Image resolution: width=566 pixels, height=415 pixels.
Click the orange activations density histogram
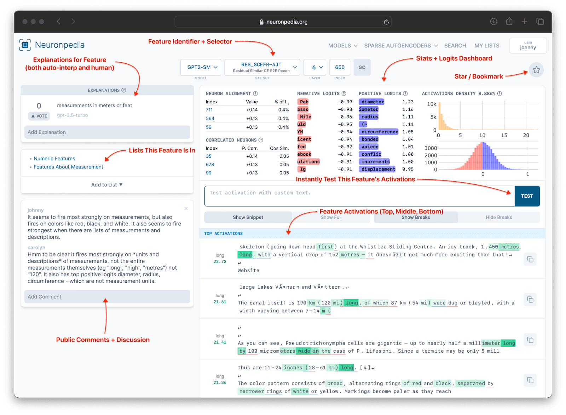pyautogui.click(x=488, y=116)
